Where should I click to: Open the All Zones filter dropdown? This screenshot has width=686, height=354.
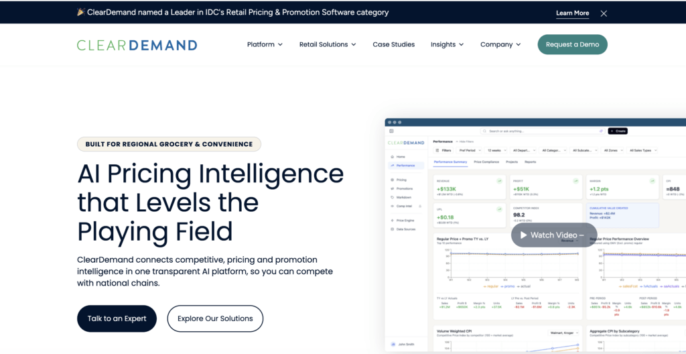tap(612, 150)
